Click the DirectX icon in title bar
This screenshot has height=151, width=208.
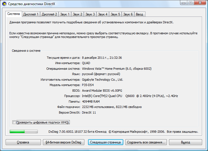[x=4, y=4]
